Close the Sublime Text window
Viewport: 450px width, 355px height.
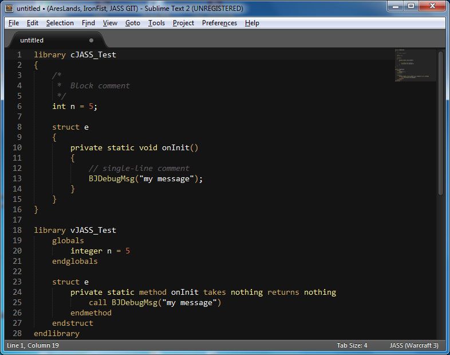tap(432, 6)
